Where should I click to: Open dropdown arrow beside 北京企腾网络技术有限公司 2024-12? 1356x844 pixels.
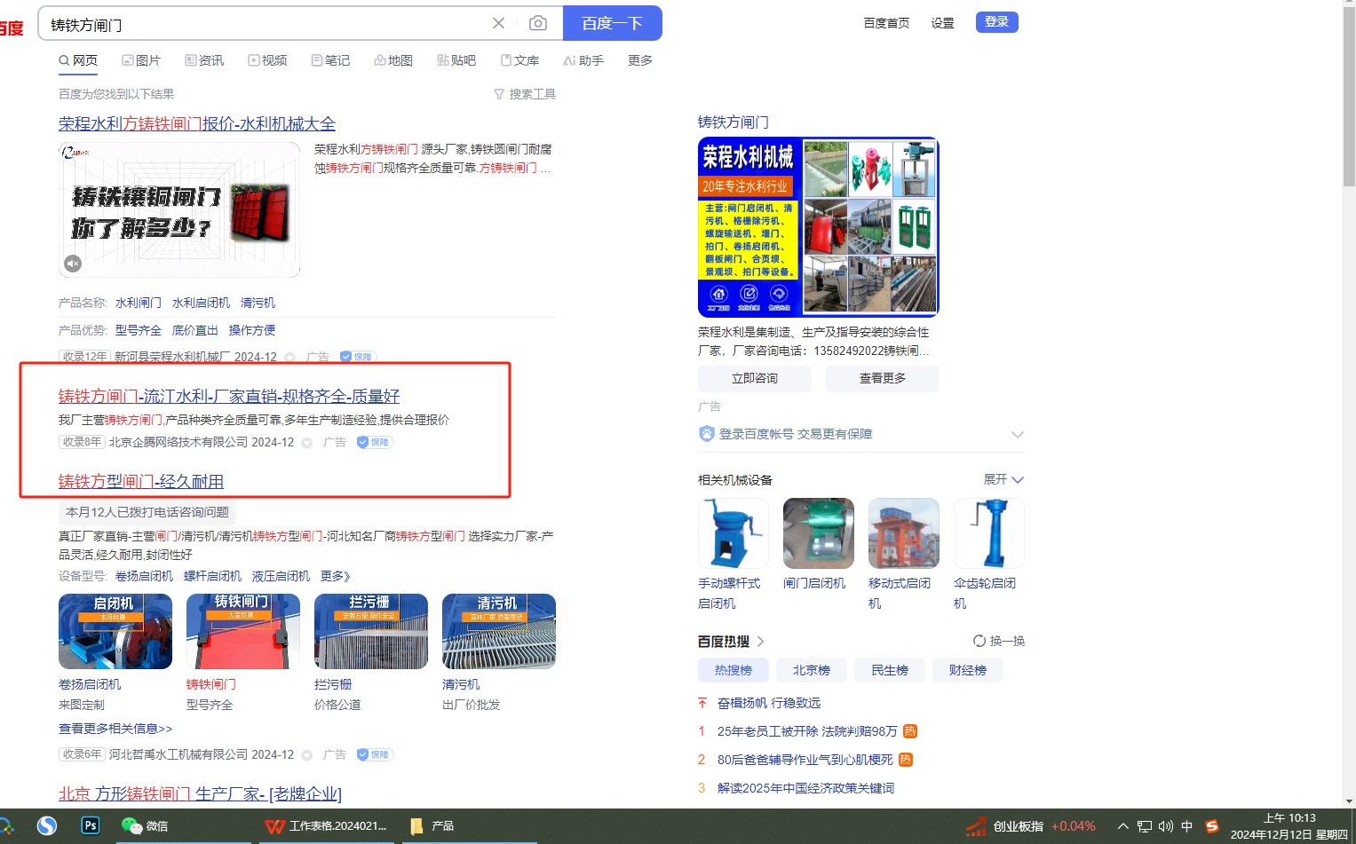pyautogui.click(x=306, y=443)
